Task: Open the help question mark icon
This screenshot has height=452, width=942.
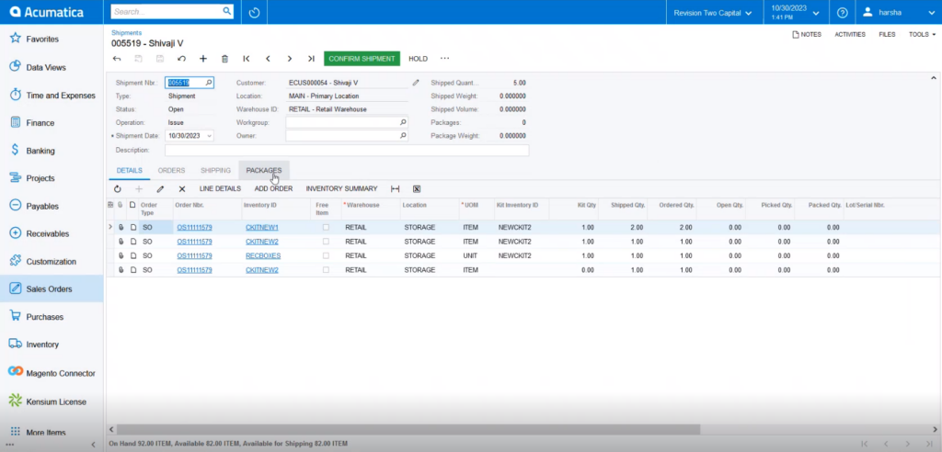Action: tap(843, 12)
